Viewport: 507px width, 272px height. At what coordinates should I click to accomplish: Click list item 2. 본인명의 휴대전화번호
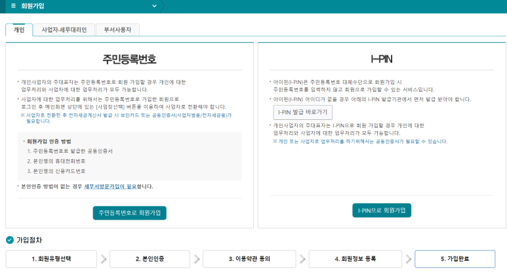tap(56, 161)
